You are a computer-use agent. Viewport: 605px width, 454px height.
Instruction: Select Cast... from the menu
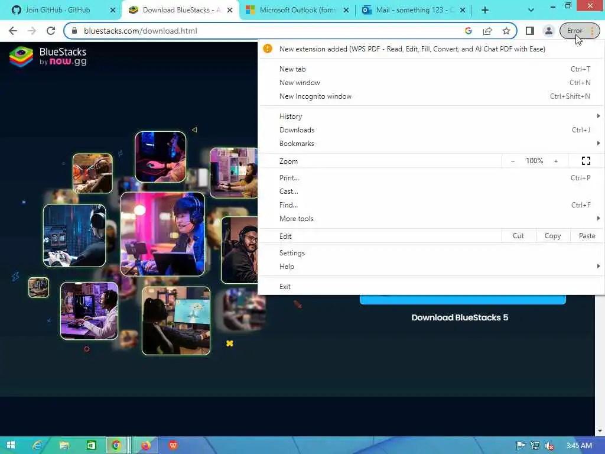[x=431, y=191]
